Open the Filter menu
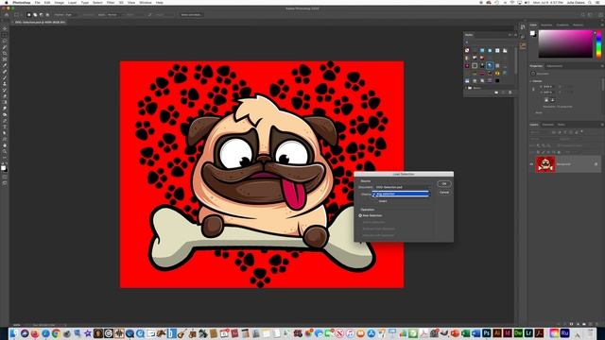605x340 pixels. click(111, 2)
